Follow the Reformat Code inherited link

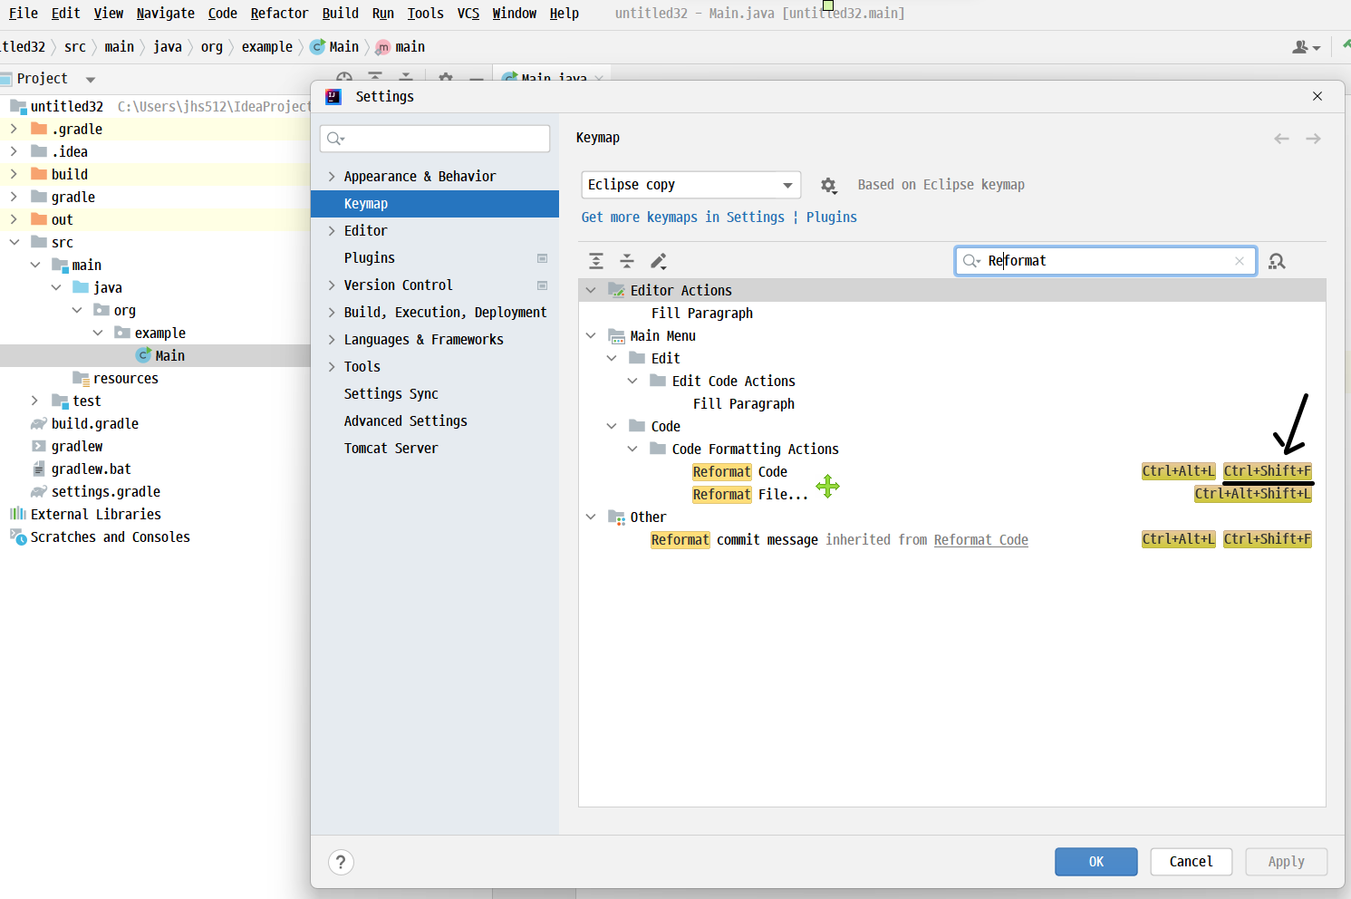(981, 540)
